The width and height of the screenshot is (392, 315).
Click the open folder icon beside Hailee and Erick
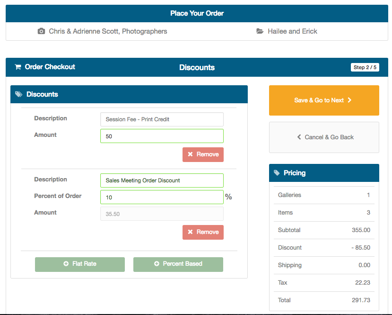click(x=260, y=31)
